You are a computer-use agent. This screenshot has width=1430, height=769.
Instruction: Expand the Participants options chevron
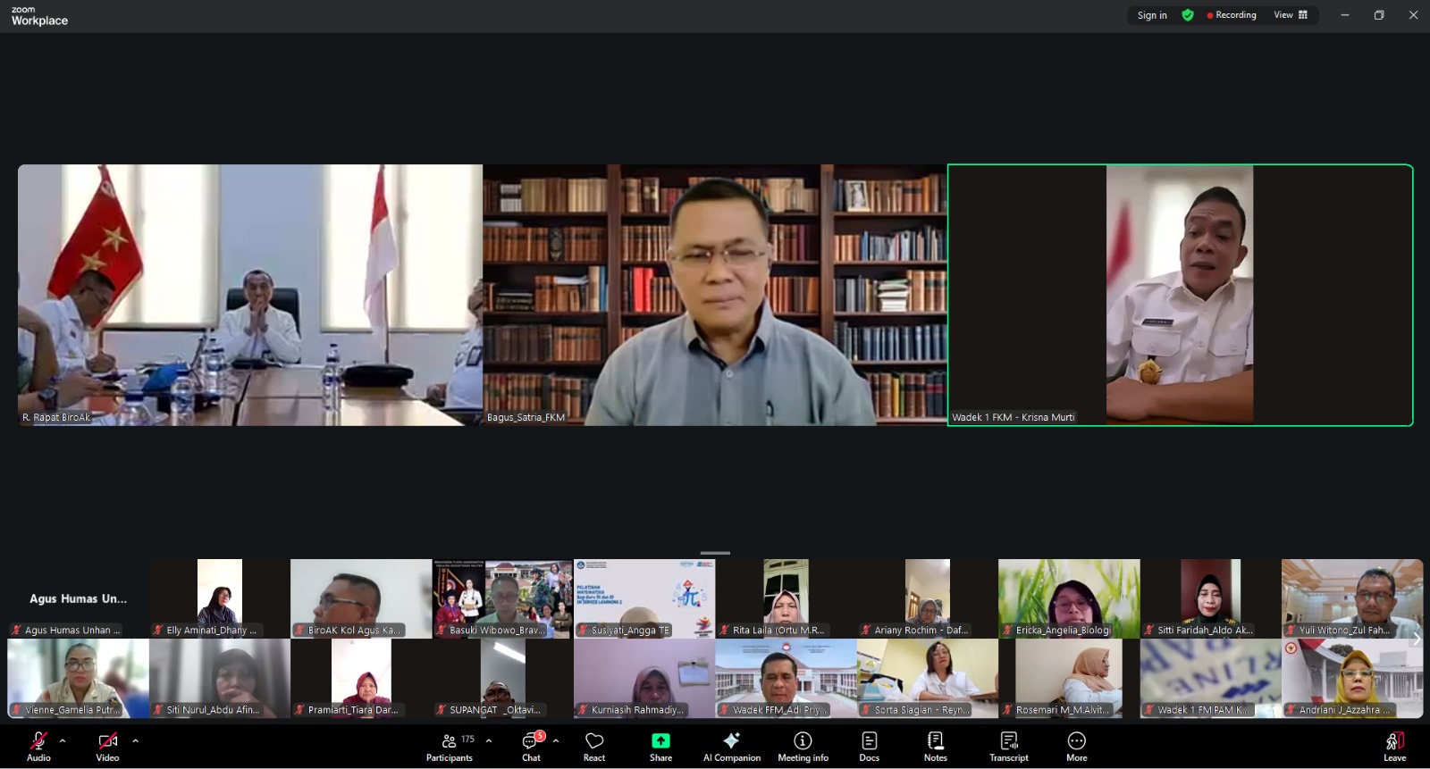[489, 740]
